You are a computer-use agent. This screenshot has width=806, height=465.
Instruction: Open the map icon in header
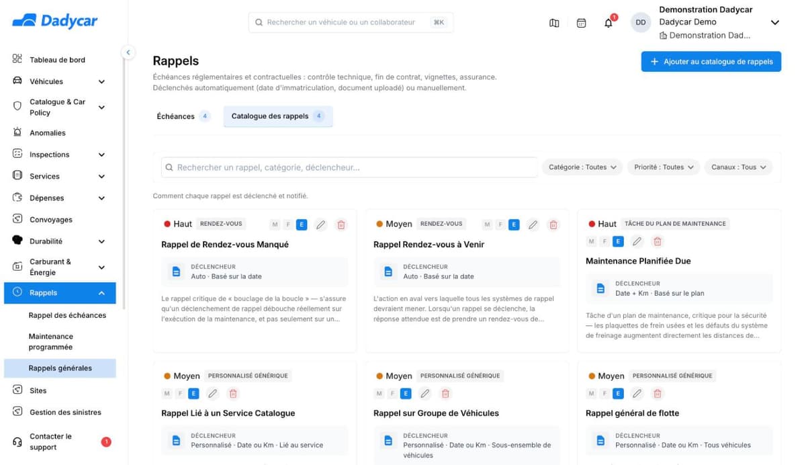[x=554, y=23]
